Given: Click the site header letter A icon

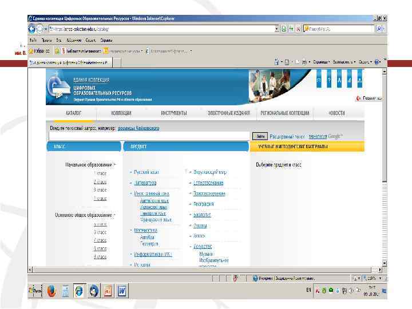Looking at the screenshot, I should [339, 80].
